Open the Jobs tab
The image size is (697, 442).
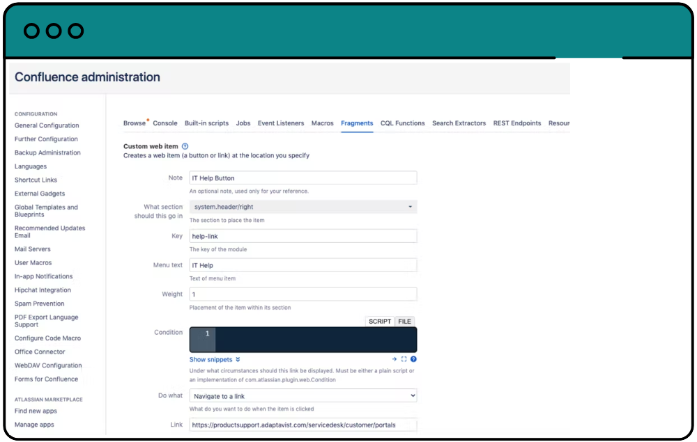coord(243,123)
